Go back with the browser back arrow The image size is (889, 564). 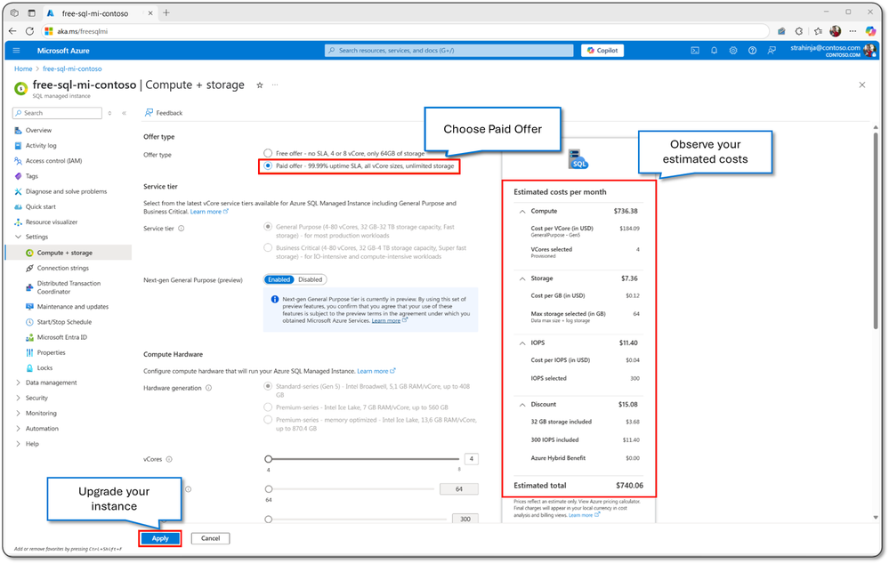pyautogui.click(x=12, y=31)
